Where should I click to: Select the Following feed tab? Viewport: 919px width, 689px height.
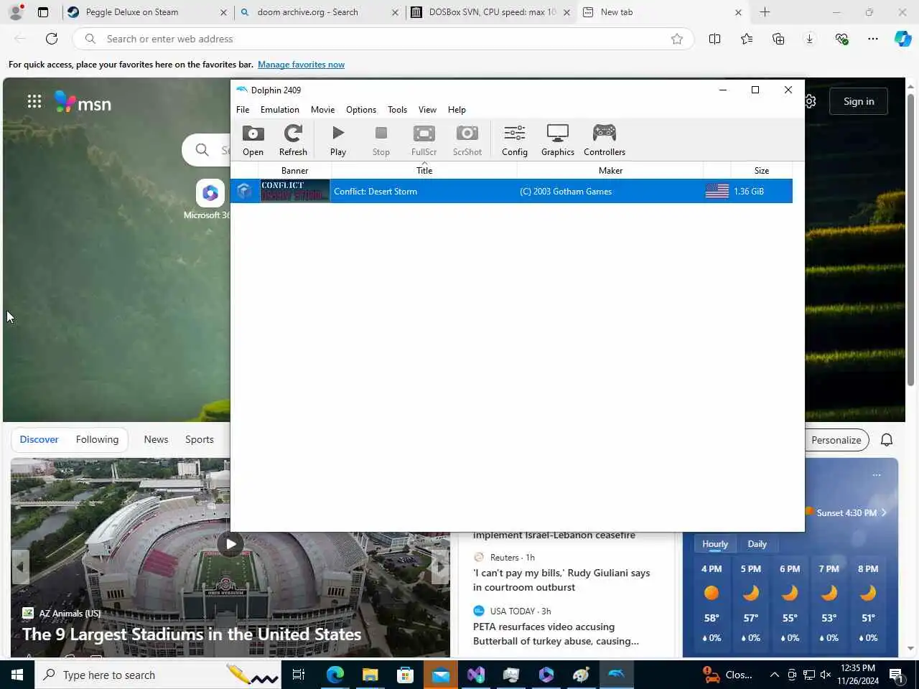(97, 439)
